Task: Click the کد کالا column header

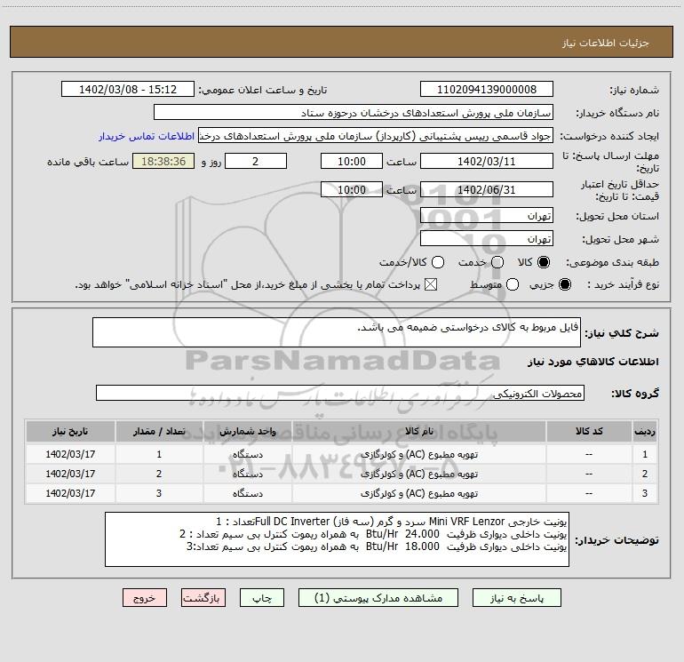Action: click(589, 431)
